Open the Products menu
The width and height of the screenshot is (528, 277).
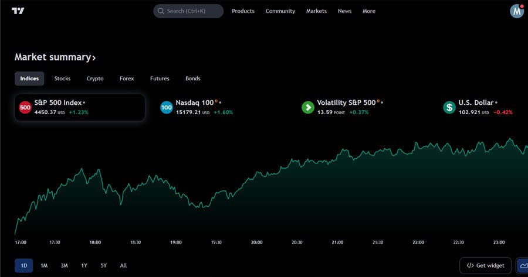pos(243,11)
